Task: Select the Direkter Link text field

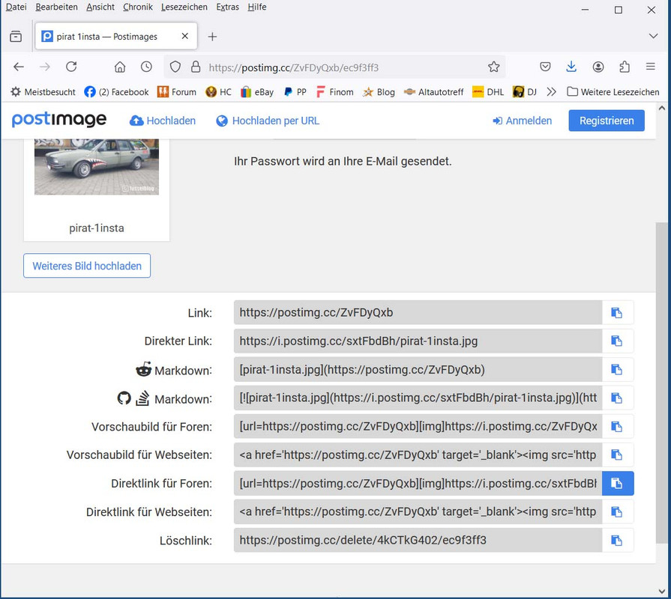Action: 418,341
